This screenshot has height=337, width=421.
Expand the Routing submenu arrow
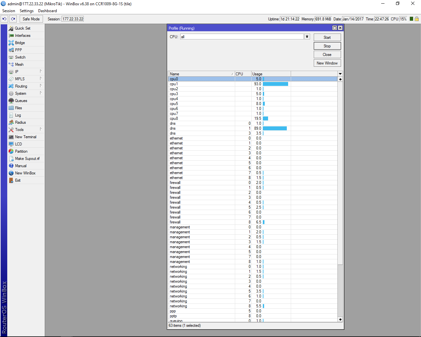tap(41, 86)
